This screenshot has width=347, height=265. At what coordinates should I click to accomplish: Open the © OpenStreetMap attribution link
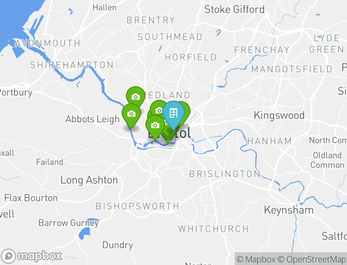tap(312, 259)
